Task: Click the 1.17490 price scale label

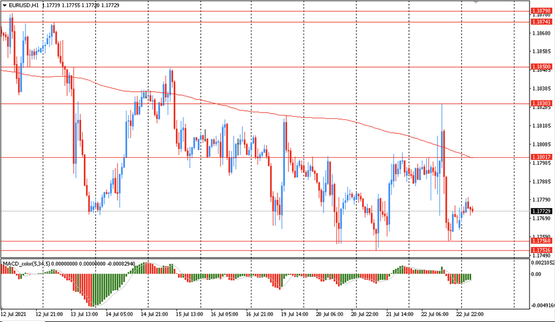Action: tap(542, 255)
